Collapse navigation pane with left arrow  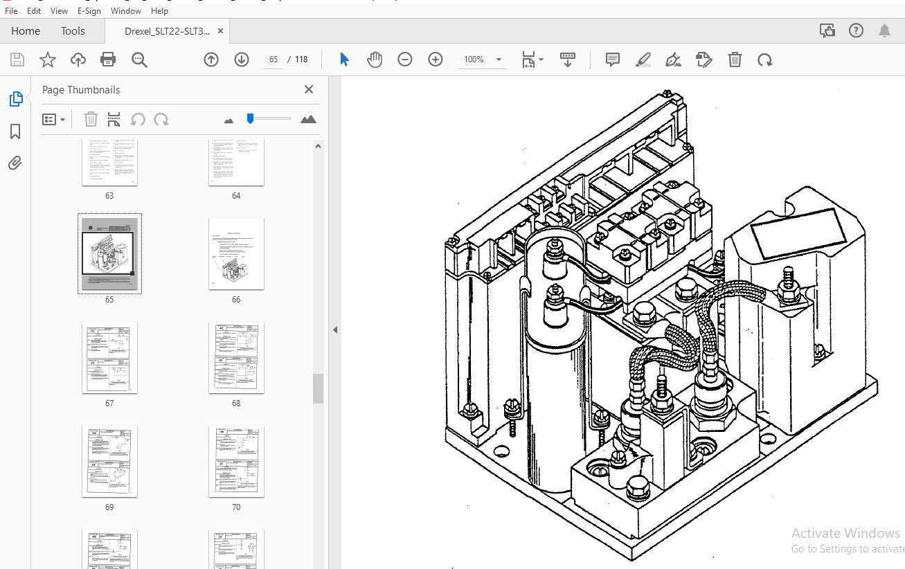(335, 330)
